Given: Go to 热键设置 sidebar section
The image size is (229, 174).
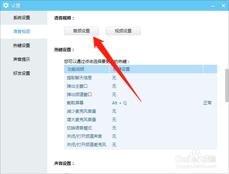Looking at the screenshot, I should pyautogui.click(x=24, y=46).
